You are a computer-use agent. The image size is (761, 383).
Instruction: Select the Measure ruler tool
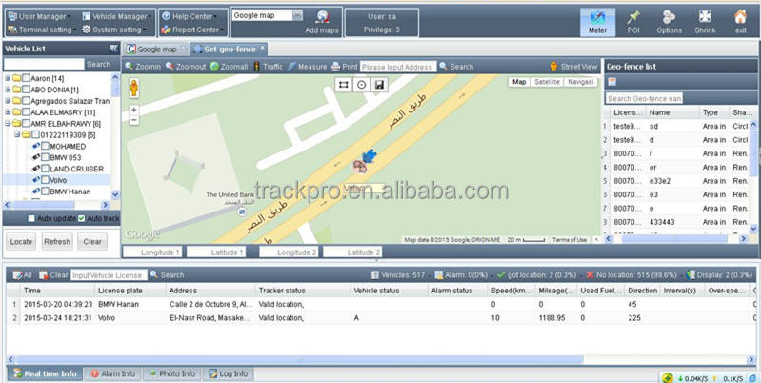(307, 67)
